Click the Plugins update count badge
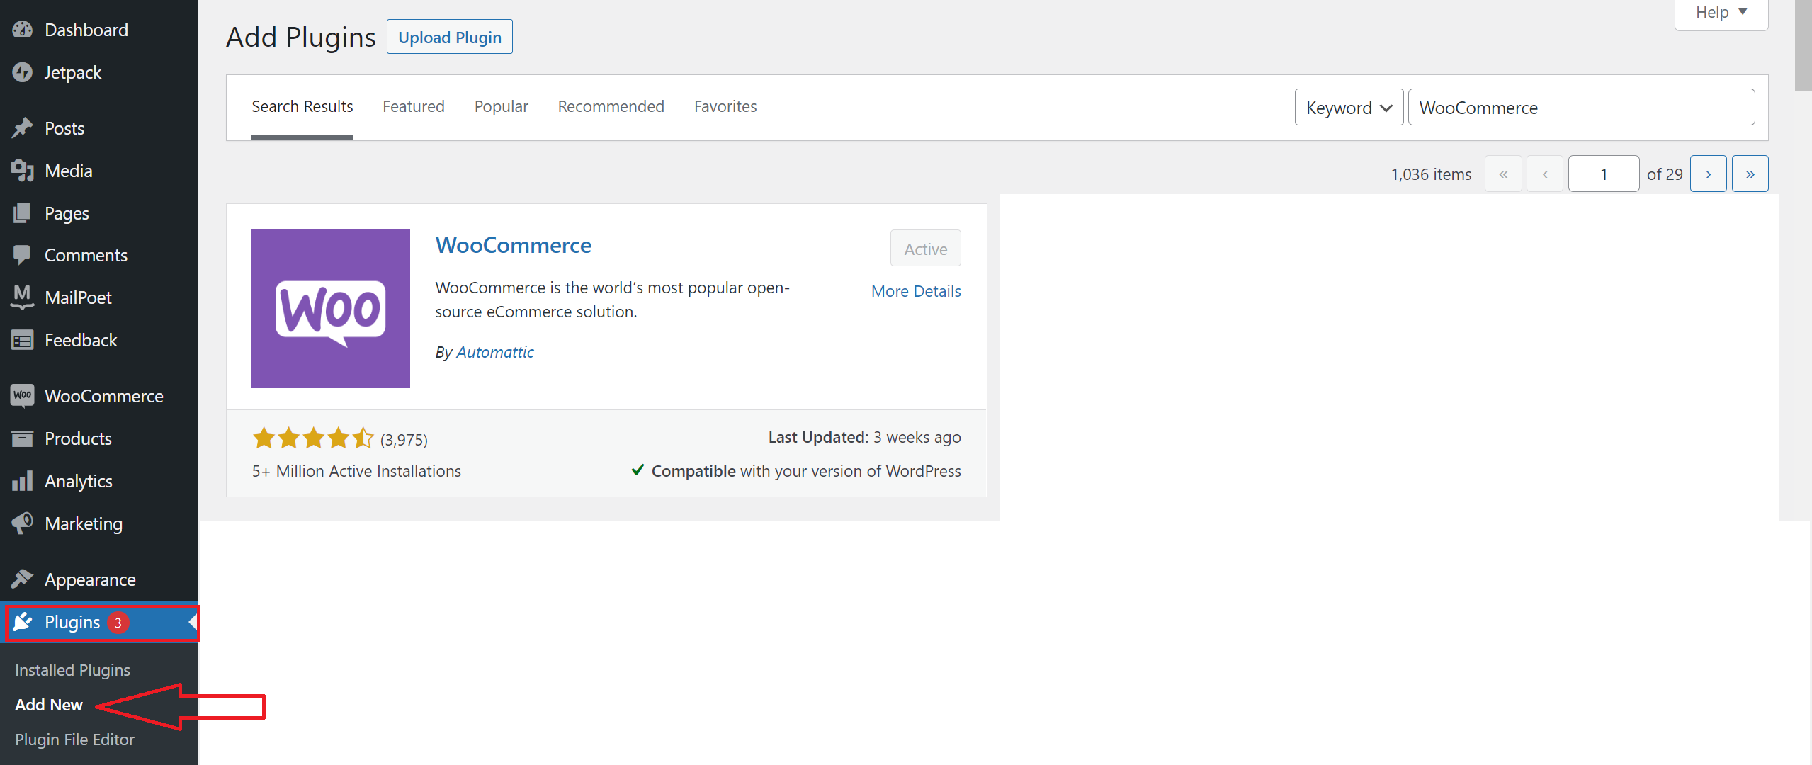1812x765 pixels. (118, 623)
